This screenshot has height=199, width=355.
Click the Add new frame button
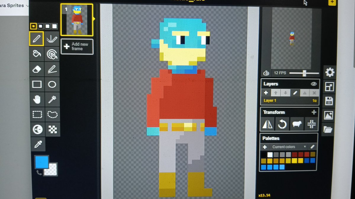(76, 46)
